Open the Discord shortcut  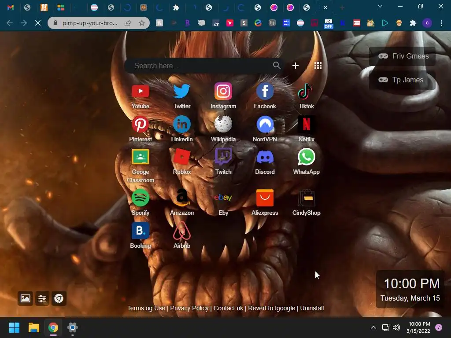click(x=265, y=162)
